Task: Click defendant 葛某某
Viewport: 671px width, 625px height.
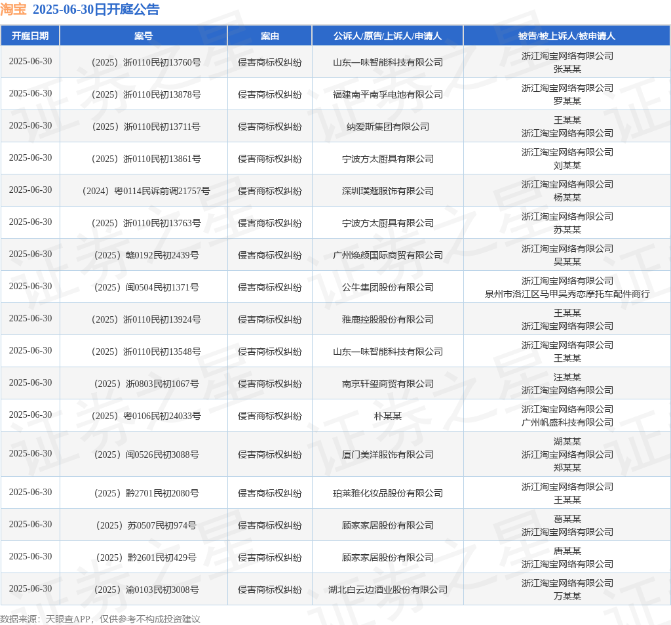Action: tap(567, 519)
